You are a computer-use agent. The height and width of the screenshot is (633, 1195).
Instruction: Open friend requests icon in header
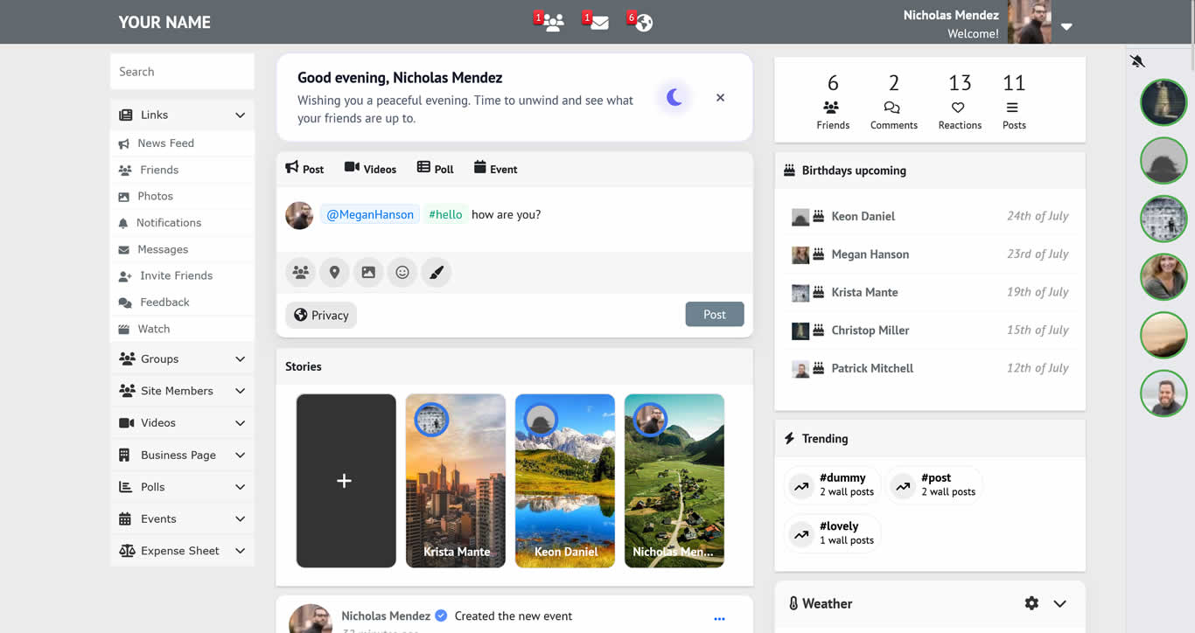coord(552,23)
